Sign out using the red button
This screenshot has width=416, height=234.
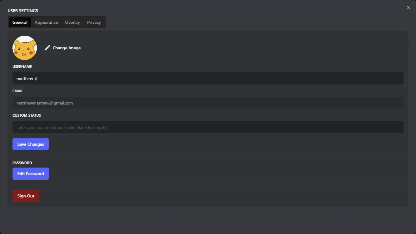click(26, 196)
